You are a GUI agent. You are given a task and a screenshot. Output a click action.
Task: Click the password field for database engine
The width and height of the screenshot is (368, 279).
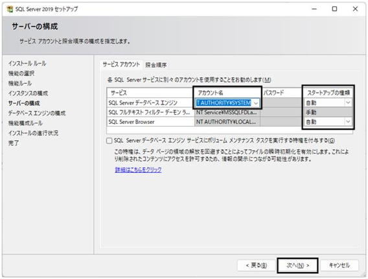tap(281, 103)
